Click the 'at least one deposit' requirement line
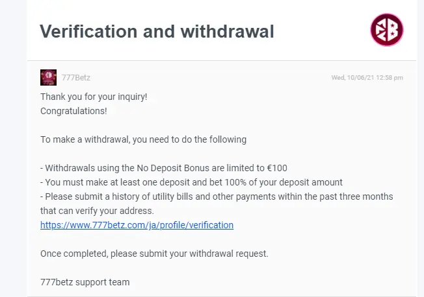The width and height of the screenshot is (424, 297). (x=191, y=182)
